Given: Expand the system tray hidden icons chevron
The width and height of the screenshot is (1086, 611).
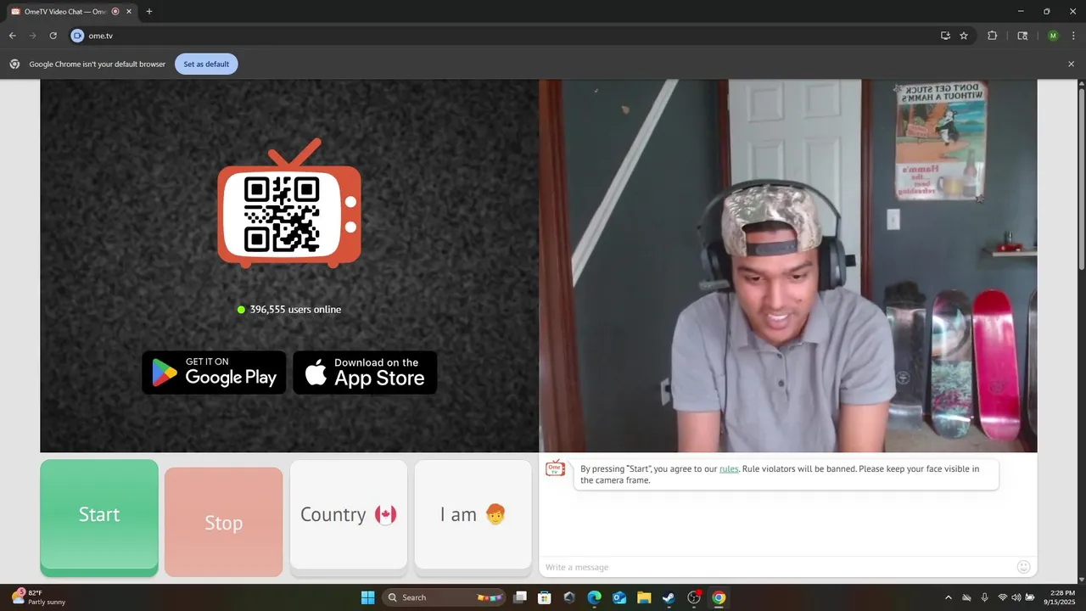Looking at the screenshot, I should coord(949,597).
